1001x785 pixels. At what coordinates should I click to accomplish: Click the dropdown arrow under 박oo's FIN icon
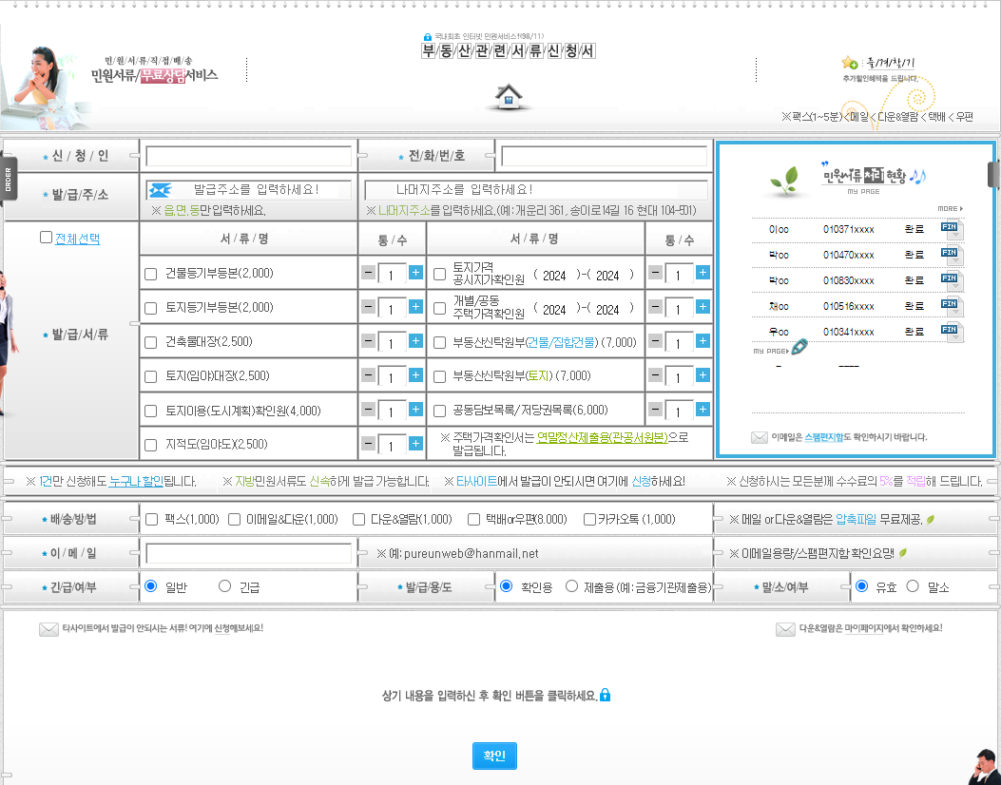954,260
